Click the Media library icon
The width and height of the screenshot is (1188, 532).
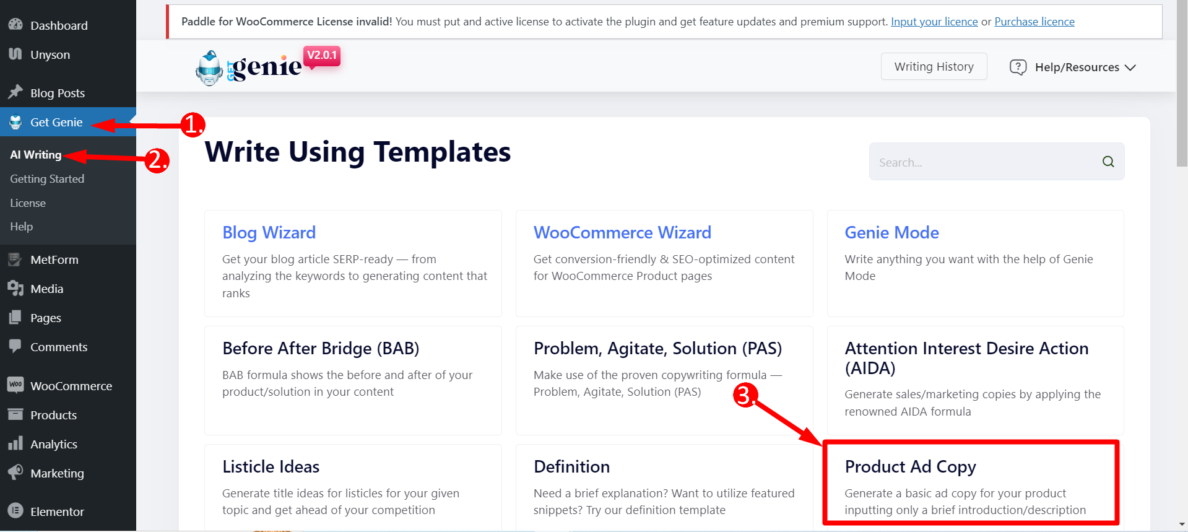[x=15, y=289]
